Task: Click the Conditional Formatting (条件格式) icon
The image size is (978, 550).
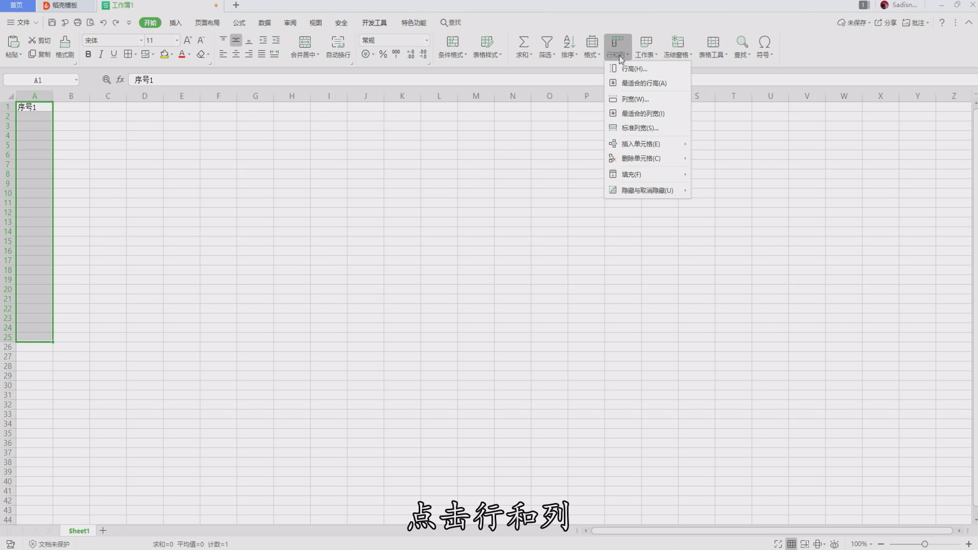Action: 452,42
